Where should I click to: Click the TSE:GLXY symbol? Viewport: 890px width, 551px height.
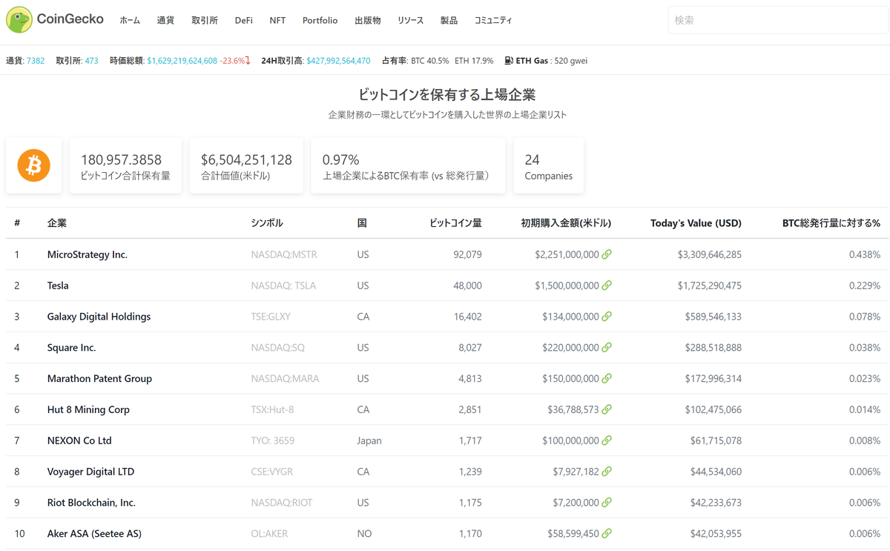(271, 317)
